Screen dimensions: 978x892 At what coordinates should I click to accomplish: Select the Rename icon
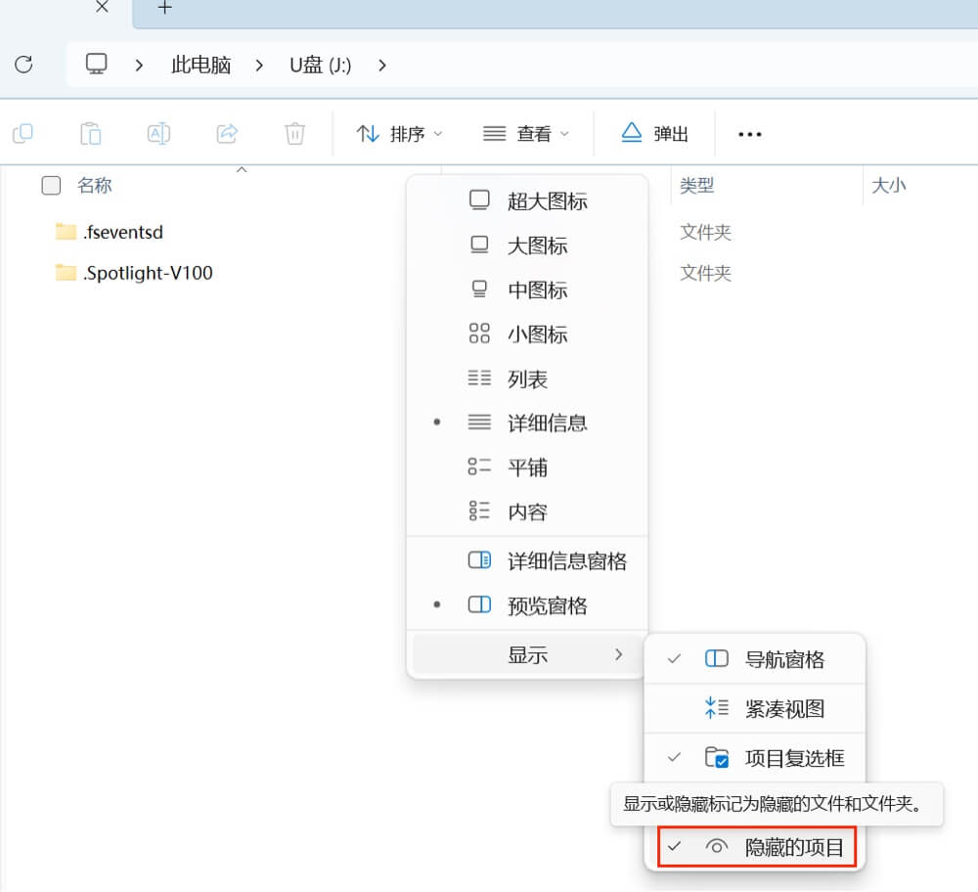point(158,133)
